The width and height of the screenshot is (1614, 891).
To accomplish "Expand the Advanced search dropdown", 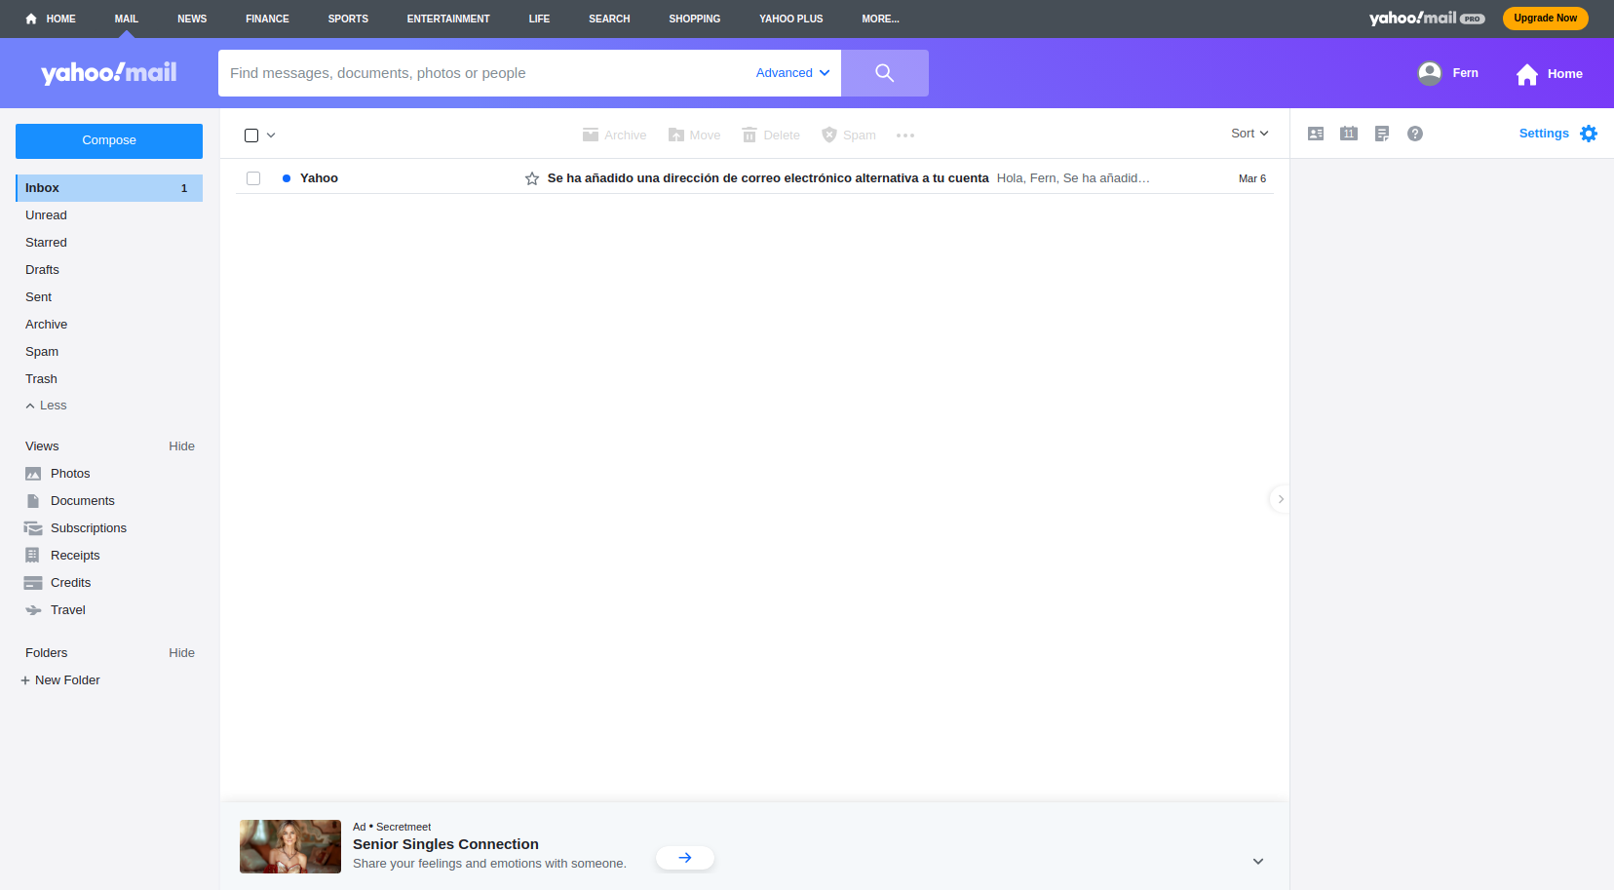I will coord(792,73).
